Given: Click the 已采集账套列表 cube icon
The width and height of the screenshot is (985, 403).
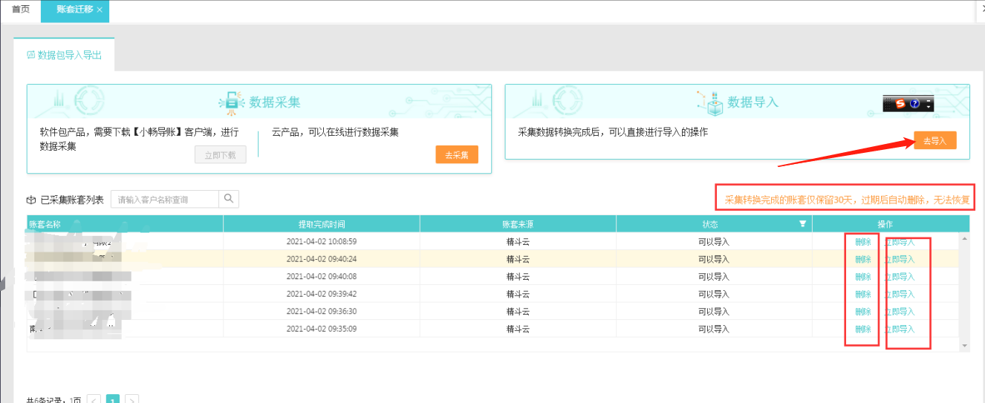Looking at the screenshot, I should (31, 200).
